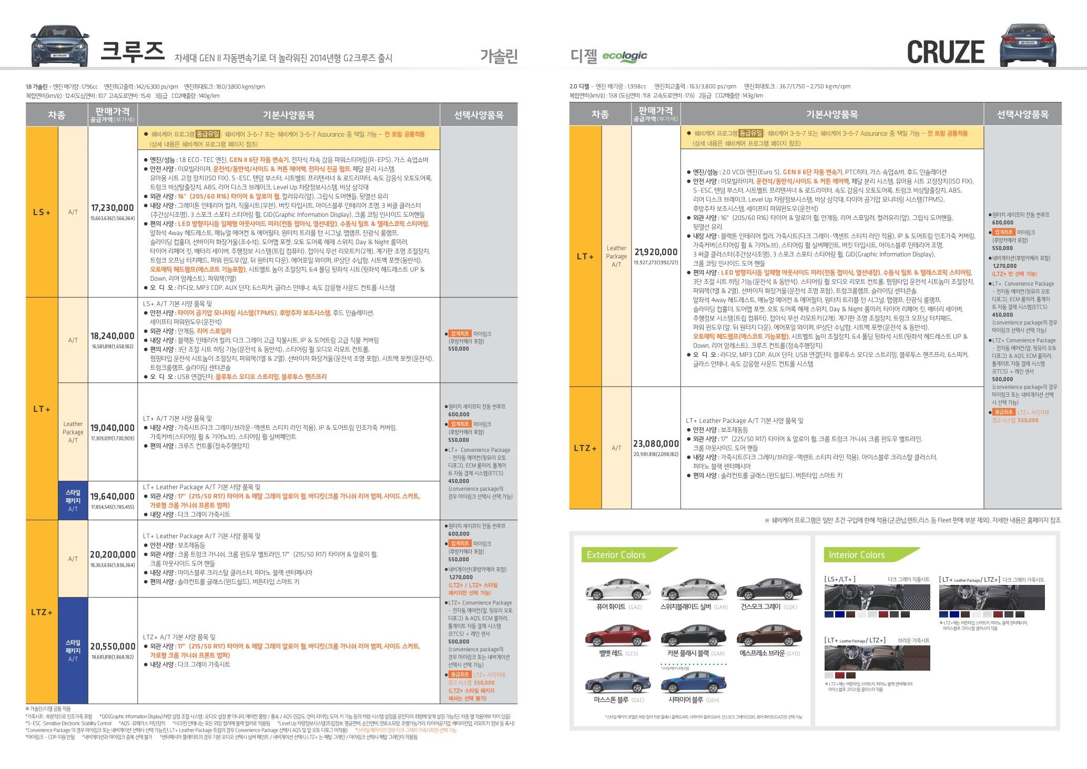1087x769 pixels.
Task: Click the red swatch under brown leather interior
Action: [x=840, y=675]
